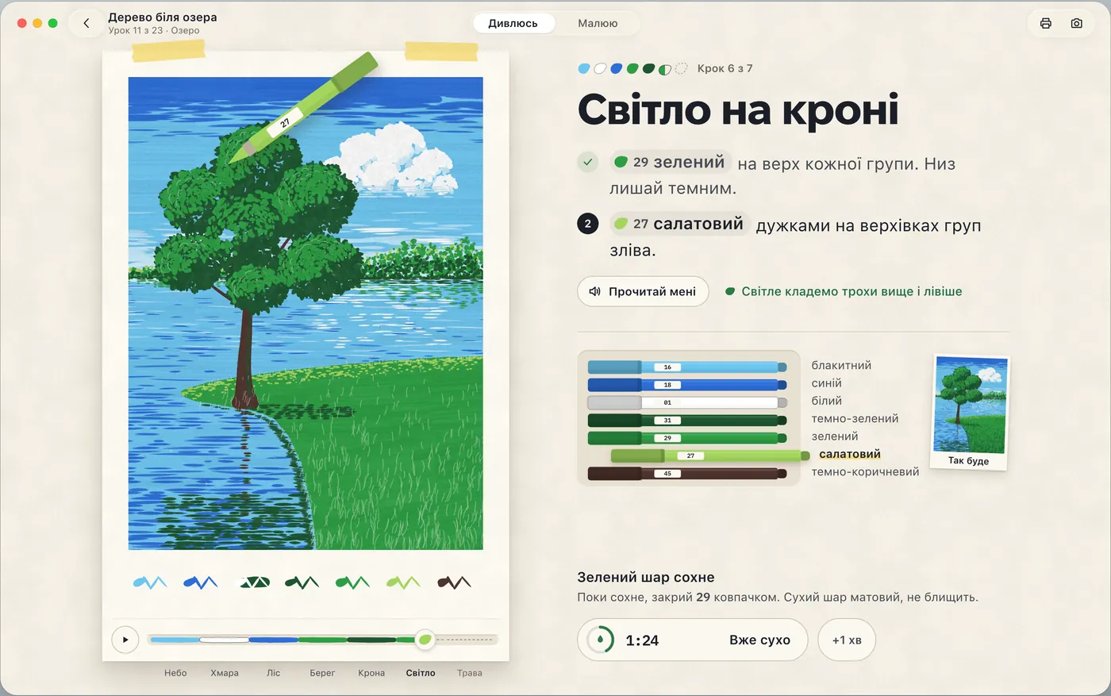Click the blue third step dot
The height and width of the screenshot is (696, 1111).
tap(617, 69)
